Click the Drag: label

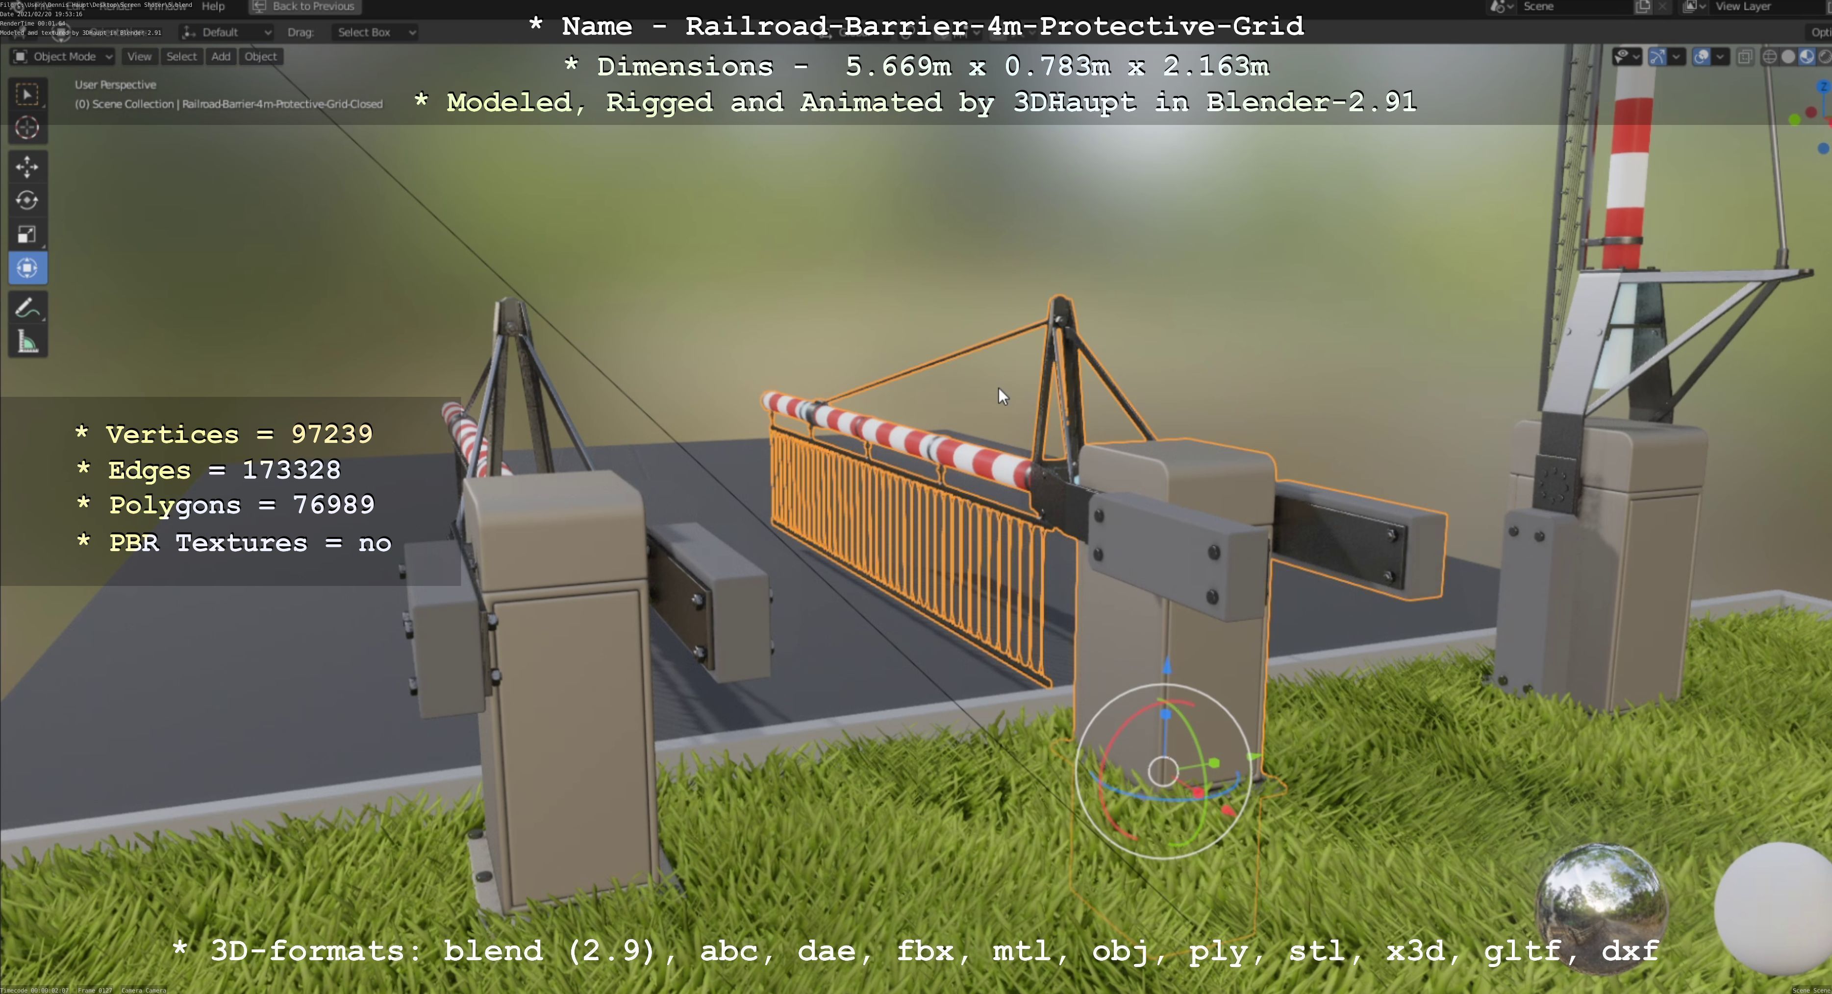300,32
